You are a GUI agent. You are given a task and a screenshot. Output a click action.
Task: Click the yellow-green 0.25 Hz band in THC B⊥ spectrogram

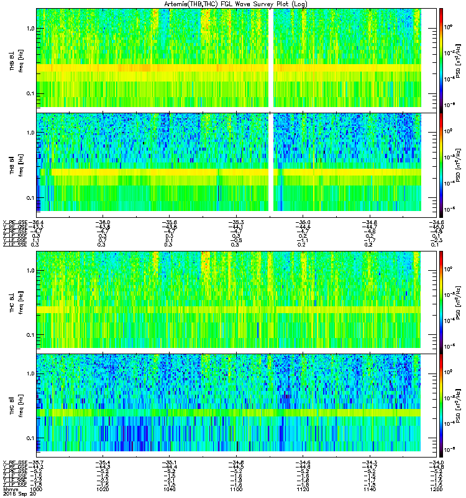(229, 309)
